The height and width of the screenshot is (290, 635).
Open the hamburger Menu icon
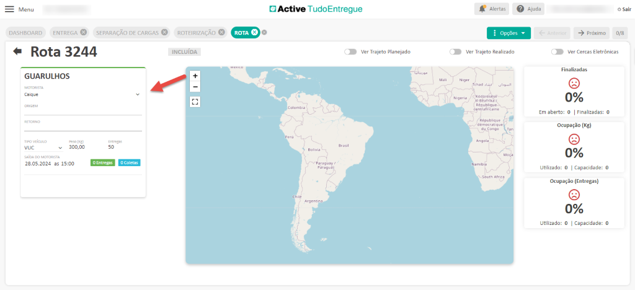pos(9,9)
